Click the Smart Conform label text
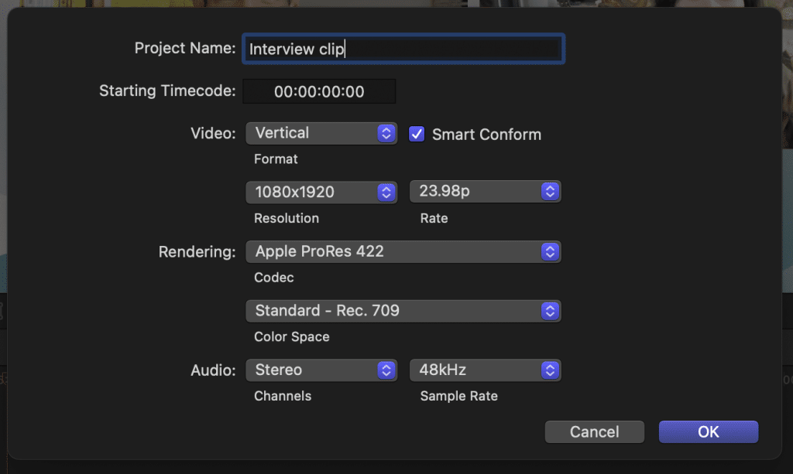Screen dimensions: 793x474 tap(486, 135)
